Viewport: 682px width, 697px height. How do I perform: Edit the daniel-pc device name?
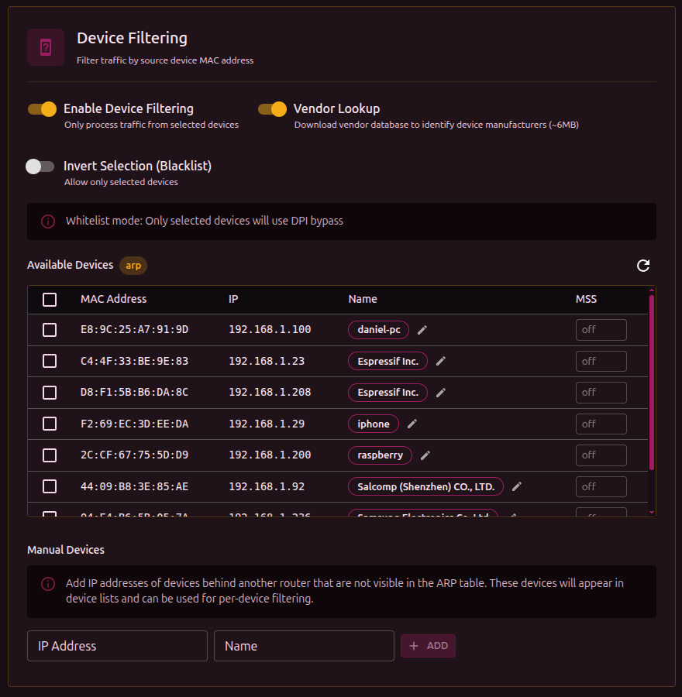tap(422, 330)
